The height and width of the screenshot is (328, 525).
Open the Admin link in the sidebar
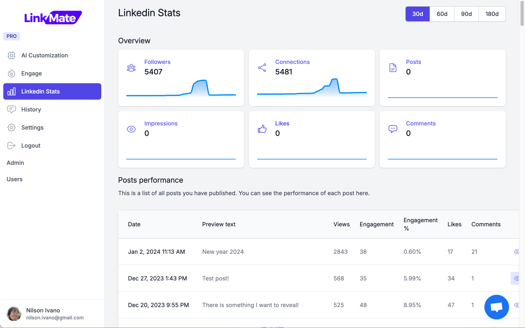[15, 163]
